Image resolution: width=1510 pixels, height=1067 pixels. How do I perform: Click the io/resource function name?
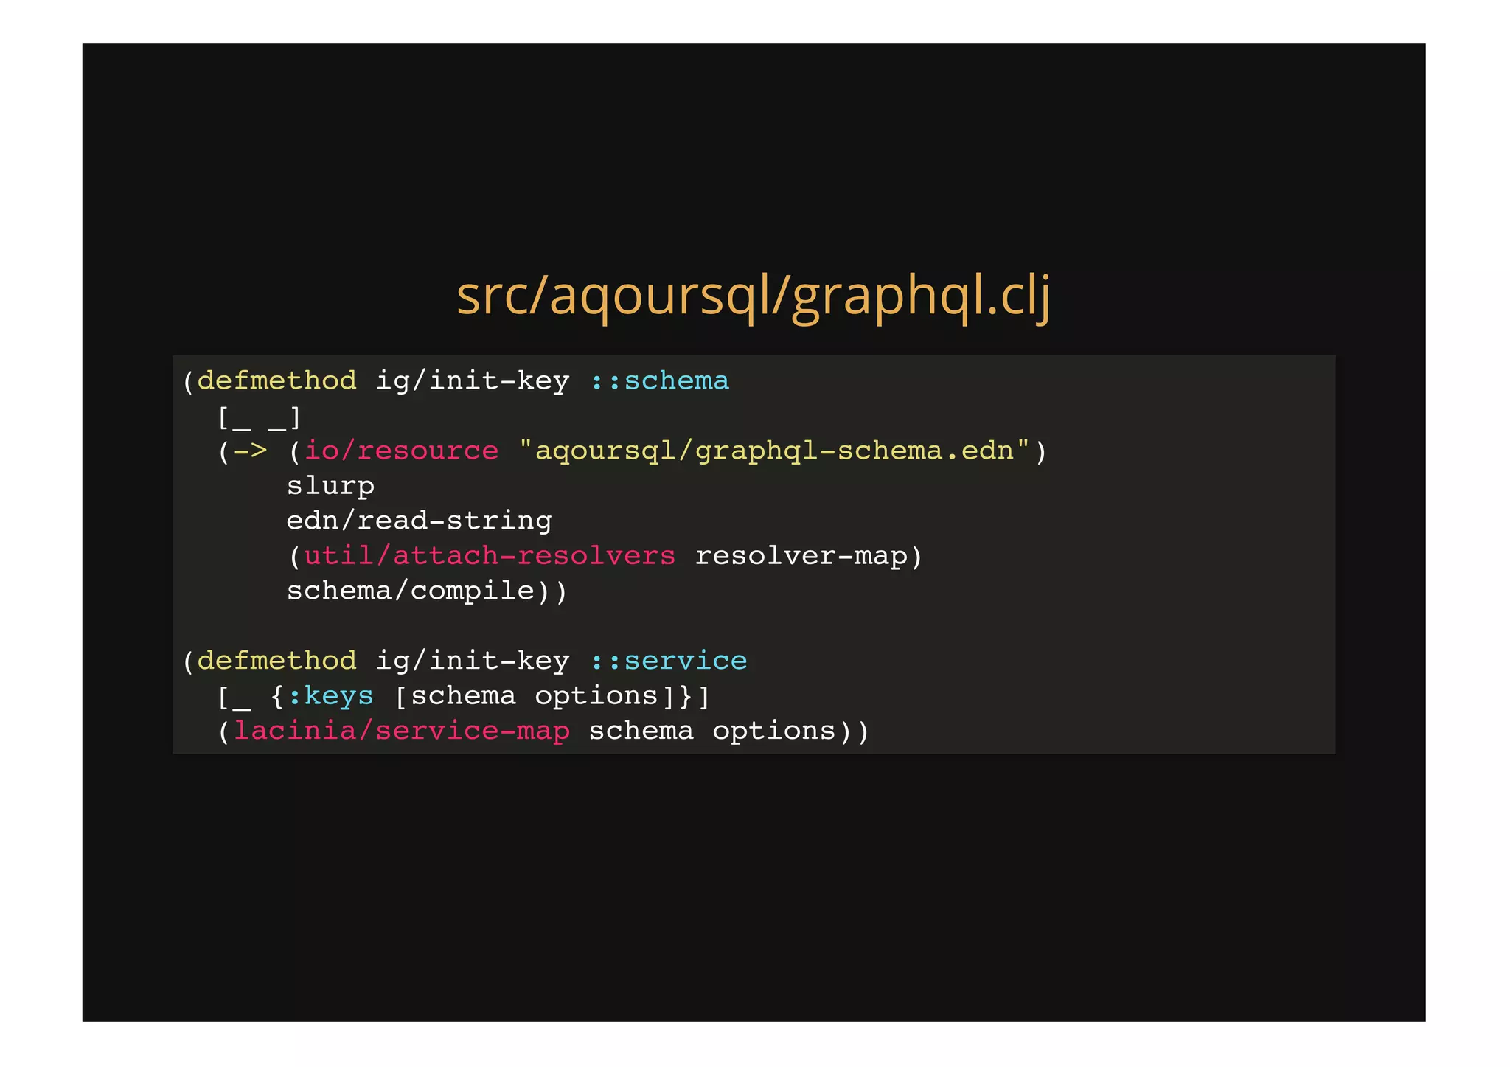click(401, 451)
